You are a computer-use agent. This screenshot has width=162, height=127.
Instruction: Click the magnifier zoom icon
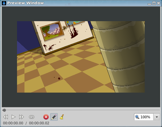pos(137,117)
